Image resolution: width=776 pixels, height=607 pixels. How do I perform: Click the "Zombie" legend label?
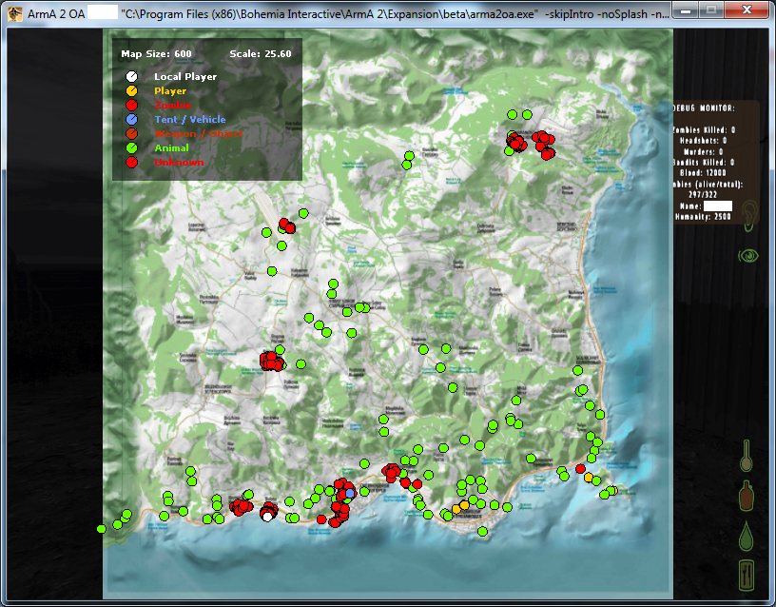click(173, 105)
